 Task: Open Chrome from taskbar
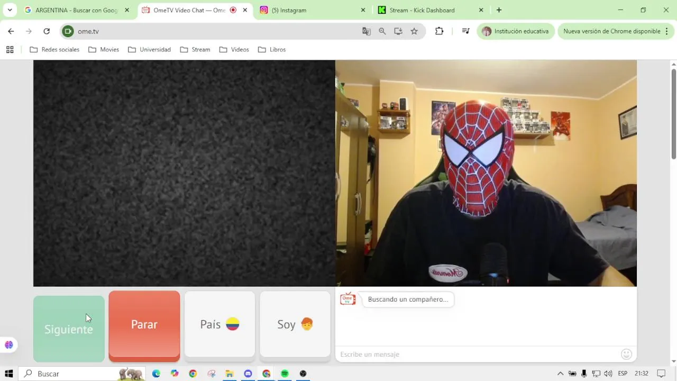193,374
